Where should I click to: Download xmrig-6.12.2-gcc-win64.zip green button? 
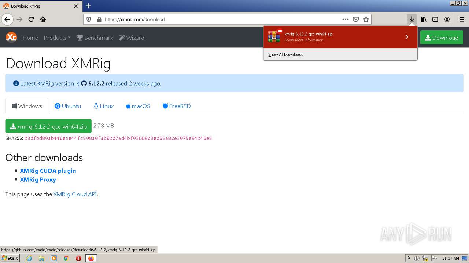tap(48, 126)
